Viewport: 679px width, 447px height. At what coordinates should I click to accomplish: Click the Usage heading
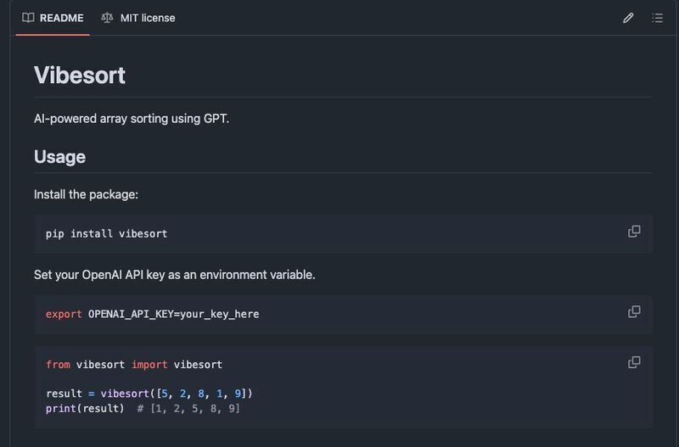click(x=59, y=157)
